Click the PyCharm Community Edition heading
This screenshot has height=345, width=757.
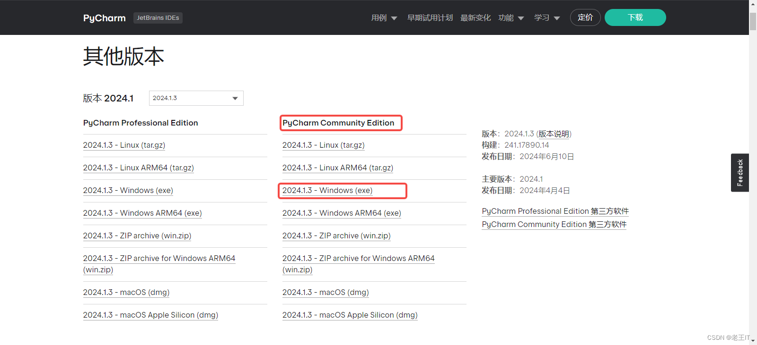(x=338, y=123)
